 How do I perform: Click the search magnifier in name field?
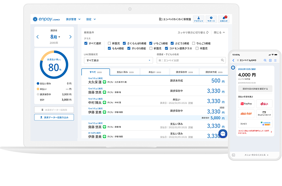pos(222,60)
